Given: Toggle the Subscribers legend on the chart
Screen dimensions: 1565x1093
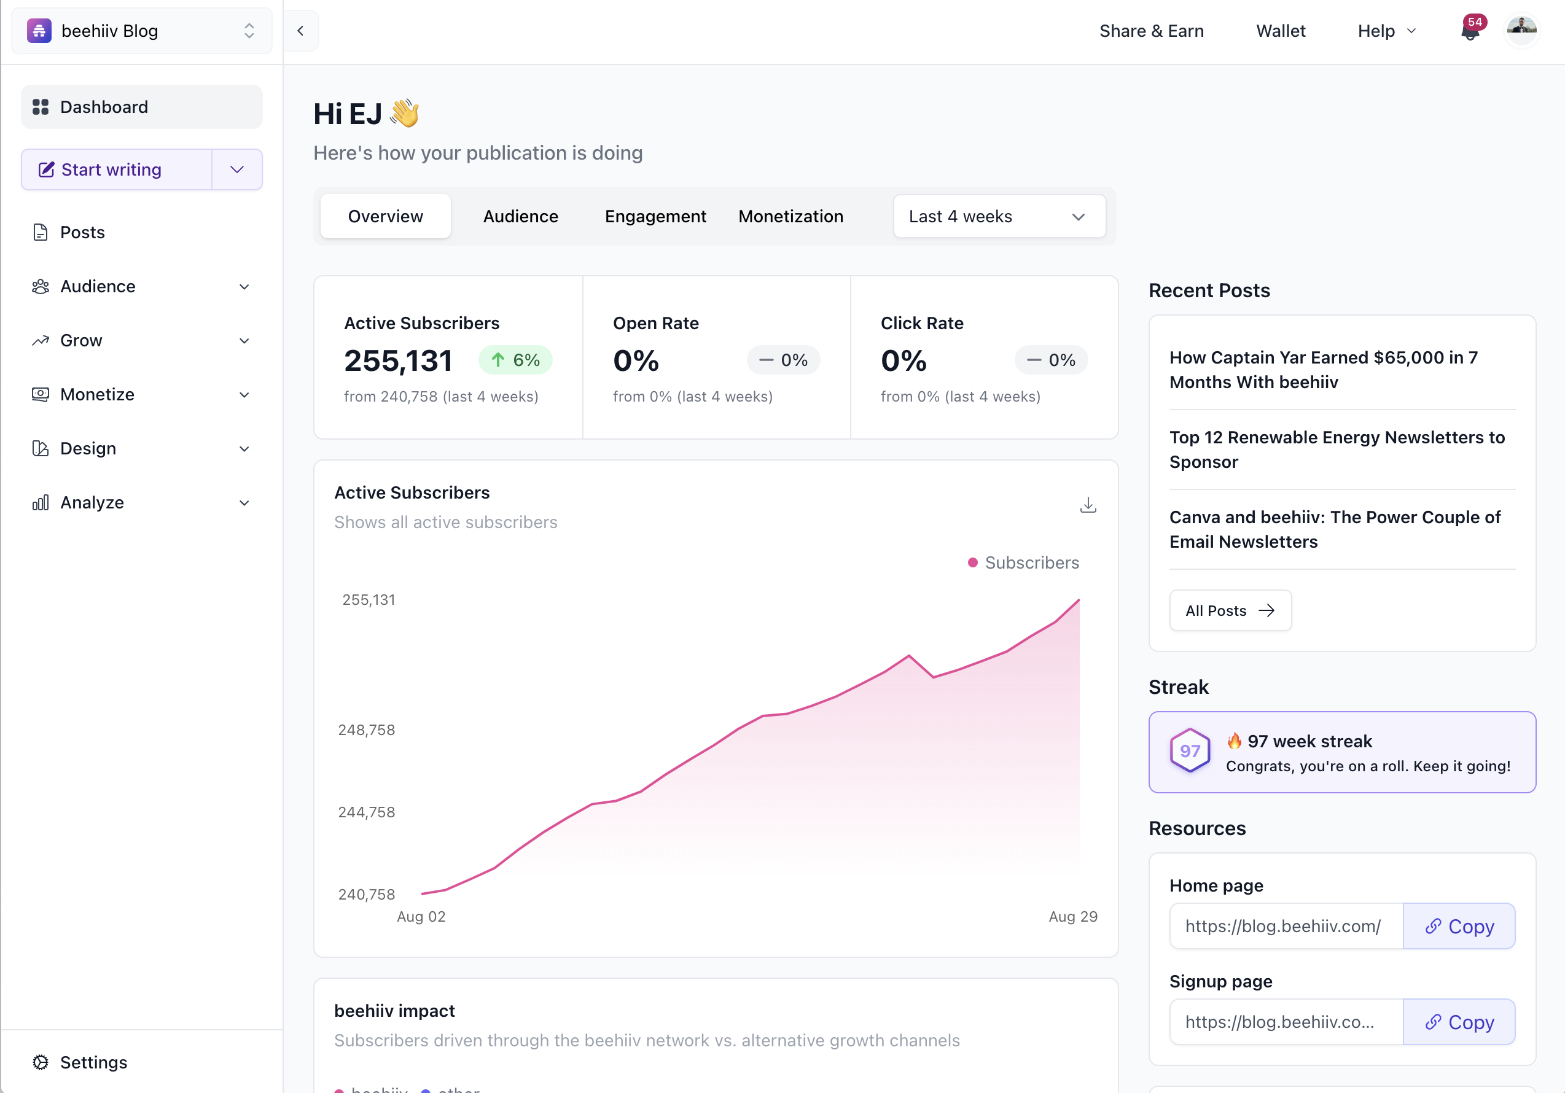Looking at the screenshot, I should pos(1023,562).
